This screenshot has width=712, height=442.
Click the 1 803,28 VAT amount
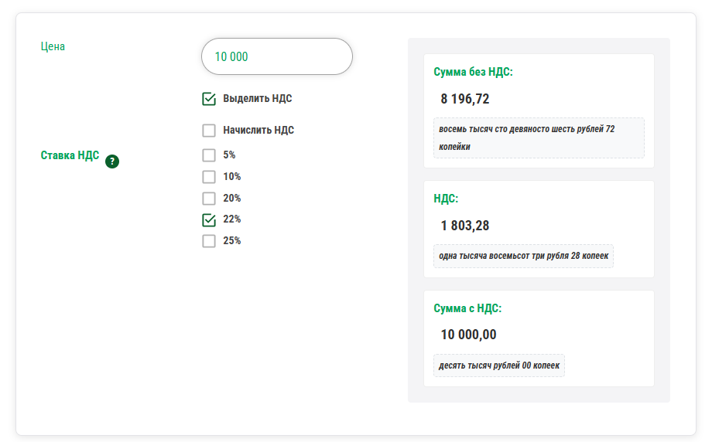(465, 226)
